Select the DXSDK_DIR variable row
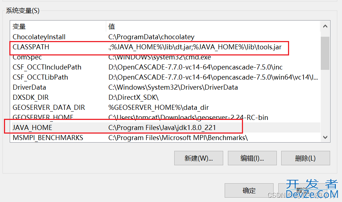The image size is (342, 202). tap(165, 97)
